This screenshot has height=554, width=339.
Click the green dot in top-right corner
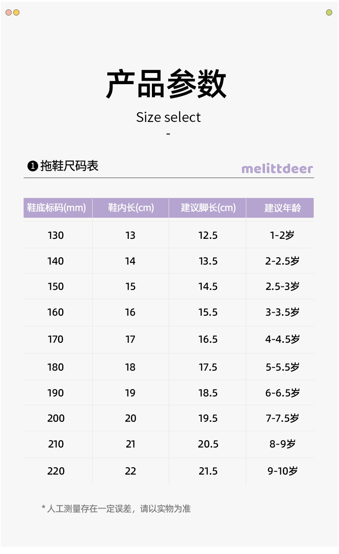pyautogui.click(x=329, y=12)
